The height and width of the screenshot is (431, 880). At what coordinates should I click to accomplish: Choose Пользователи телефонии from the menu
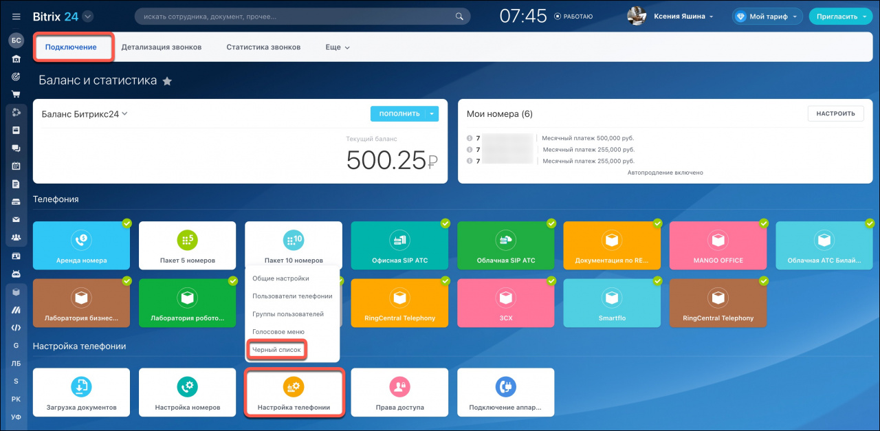[x=292, y=296]
